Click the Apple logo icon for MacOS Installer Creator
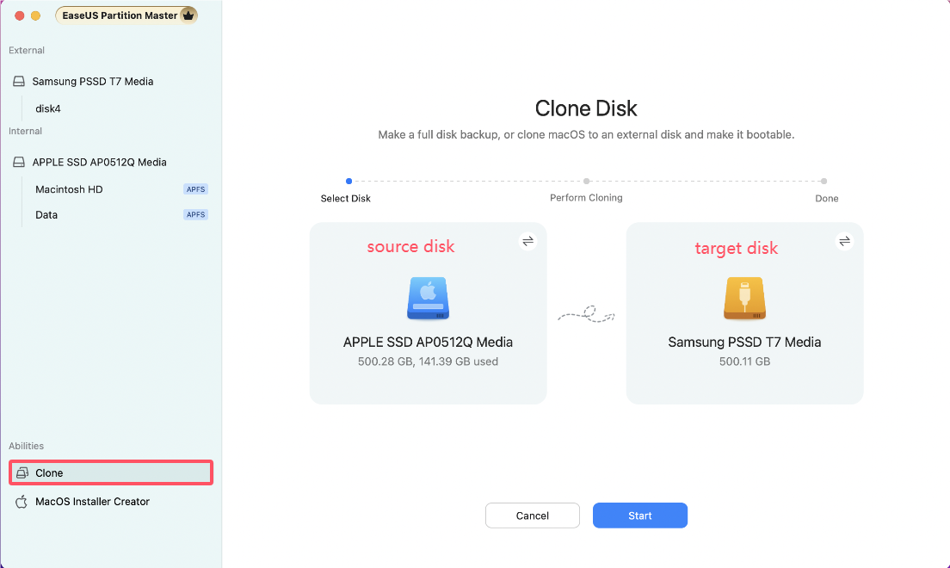The image size is (950, 568). (22, 502)
